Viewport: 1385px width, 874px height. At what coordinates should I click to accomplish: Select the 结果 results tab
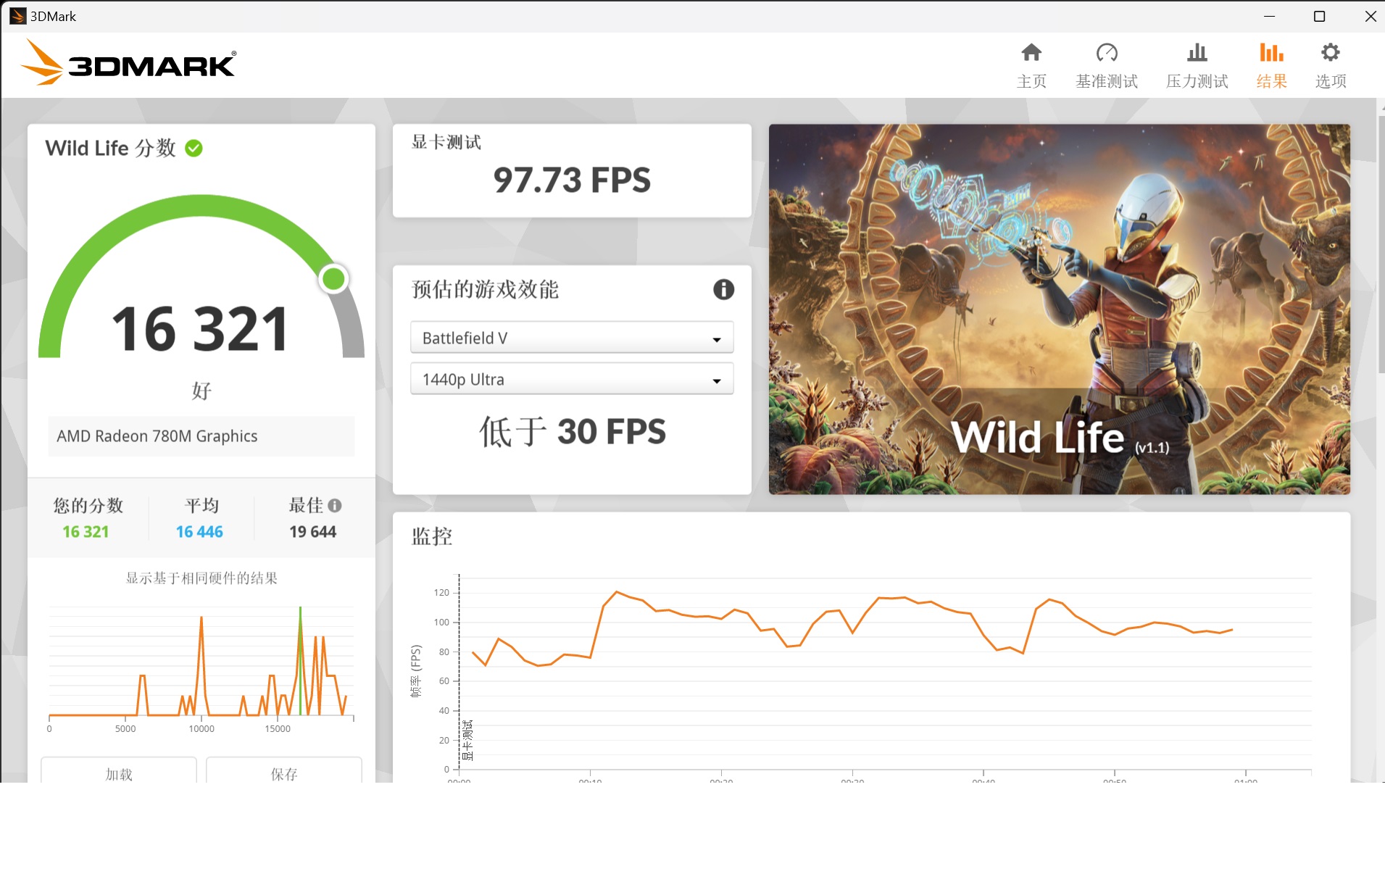point(1271,65)
